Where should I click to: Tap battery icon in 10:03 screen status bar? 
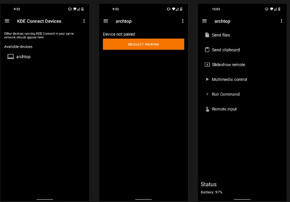click(279, 9)
